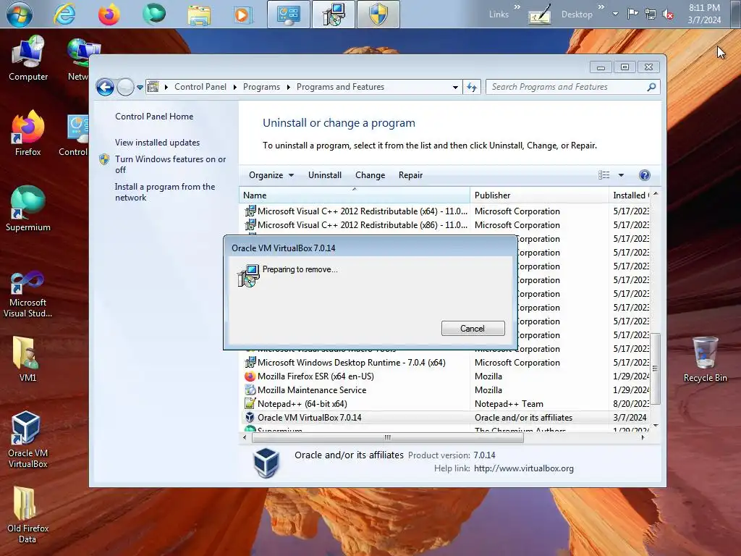Open recent pages dropdown arrow
Image resolution: width=741 pixels, height=556 pixels.
coord(140,88)
